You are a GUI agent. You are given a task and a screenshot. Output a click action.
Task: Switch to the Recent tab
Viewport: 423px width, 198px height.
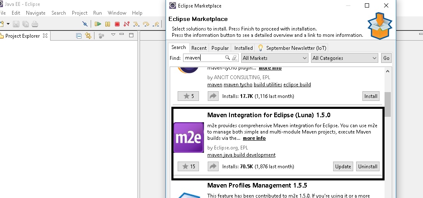tap(199, 48)
